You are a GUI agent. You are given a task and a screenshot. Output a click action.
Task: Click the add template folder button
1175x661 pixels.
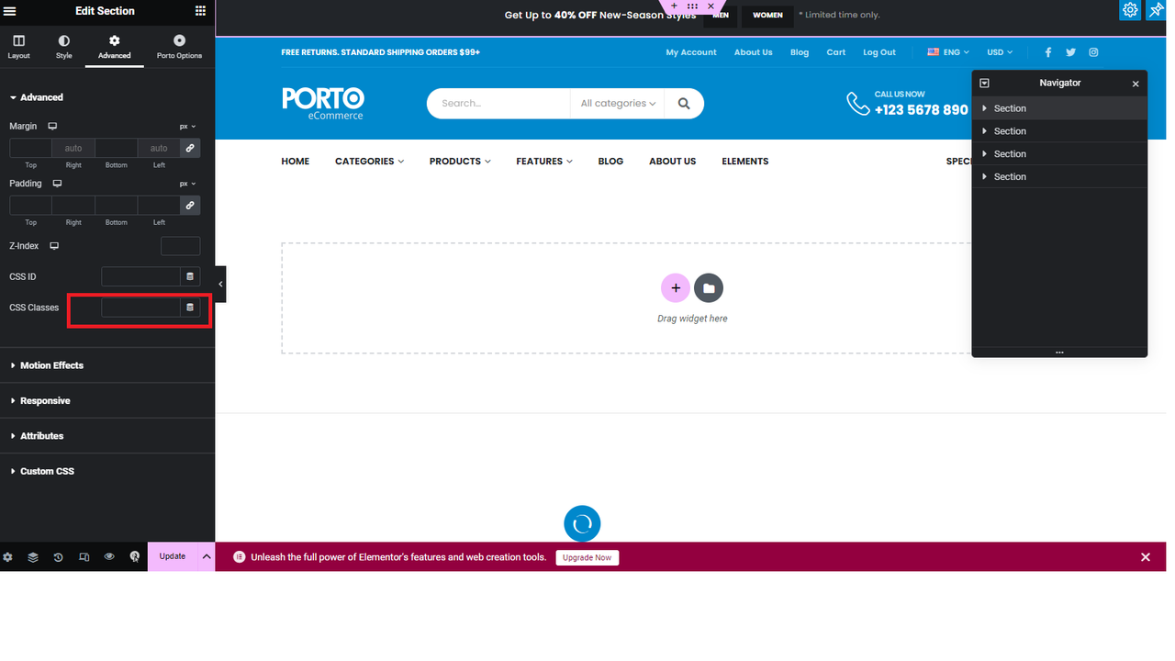pos(709,288)
